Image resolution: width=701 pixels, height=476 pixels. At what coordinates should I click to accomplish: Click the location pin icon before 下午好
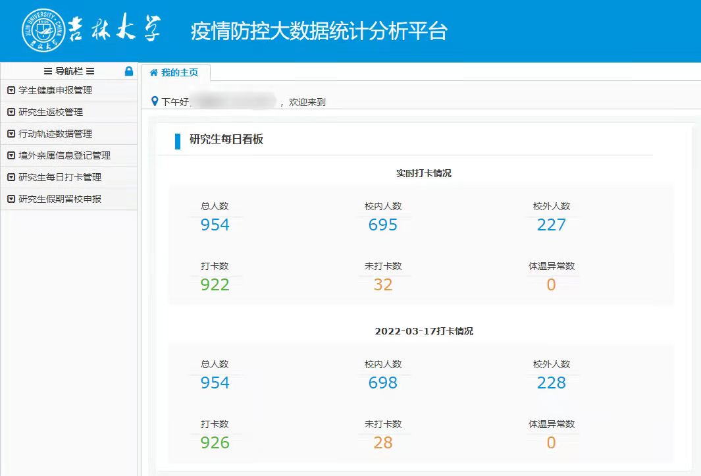tap(155, 101)
